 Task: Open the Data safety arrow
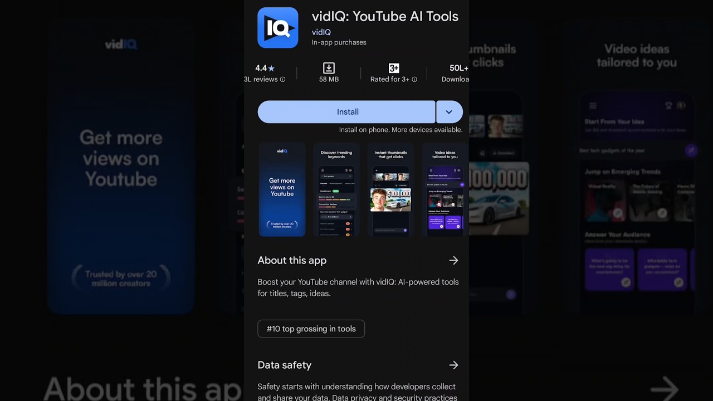click(x=453, y=365)
